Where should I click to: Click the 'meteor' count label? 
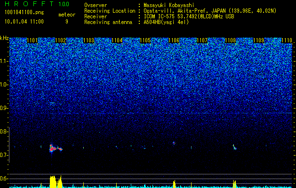[67, 15]
